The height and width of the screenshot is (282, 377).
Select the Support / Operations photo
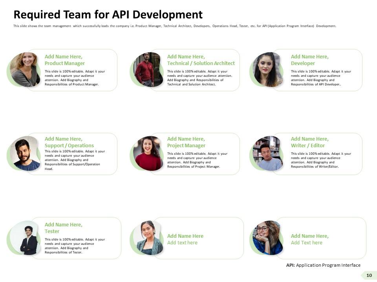pos(26,153)
